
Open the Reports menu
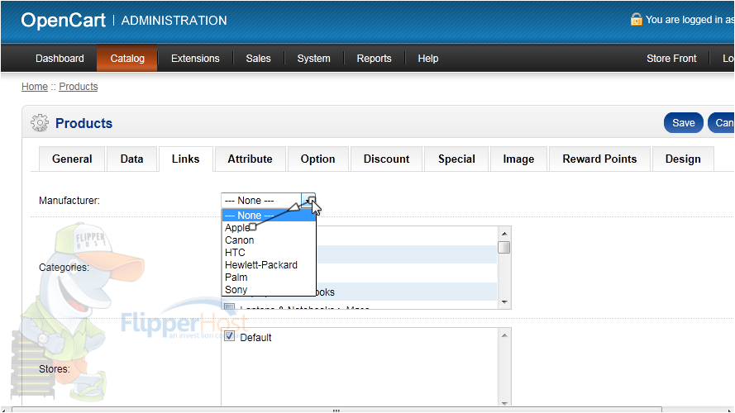point(374,59)
